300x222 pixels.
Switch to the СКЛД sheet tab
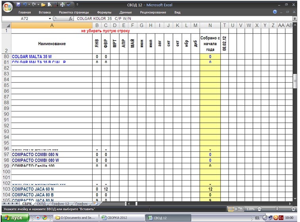[41, 204]
